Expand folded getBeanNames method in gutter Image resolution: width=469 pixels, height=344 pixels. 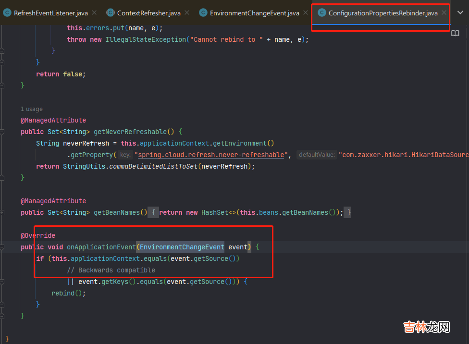tap(3, 212)
